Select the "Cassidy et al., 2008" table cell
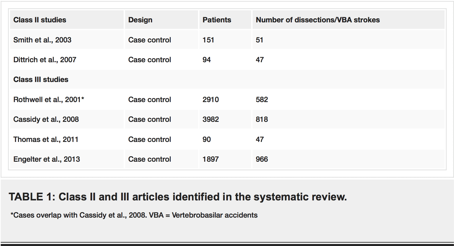The image size is (454, 246). click(46, 119)
